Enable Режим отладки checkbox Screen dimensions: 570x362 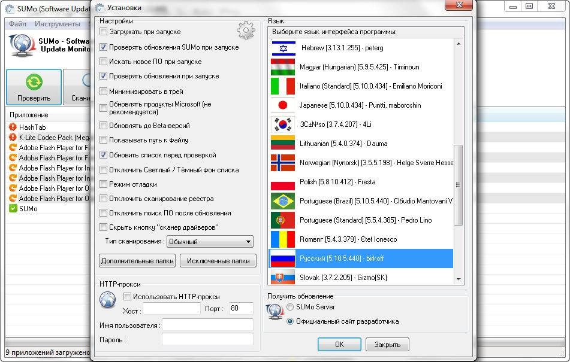(103, 184)
